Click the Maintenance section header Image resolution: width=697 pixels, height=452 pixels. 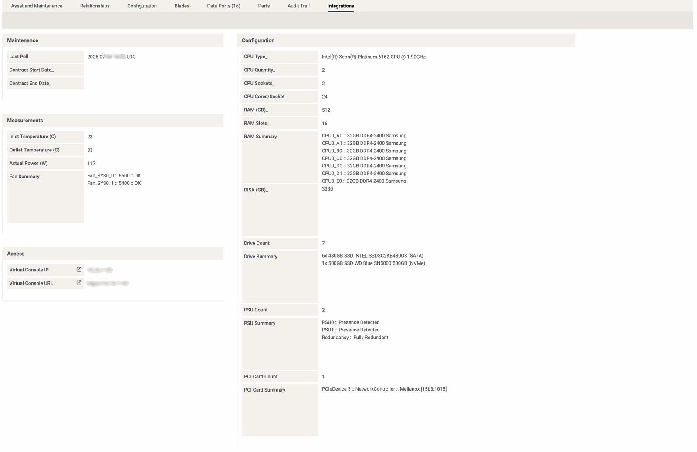(x=113, y=40)
